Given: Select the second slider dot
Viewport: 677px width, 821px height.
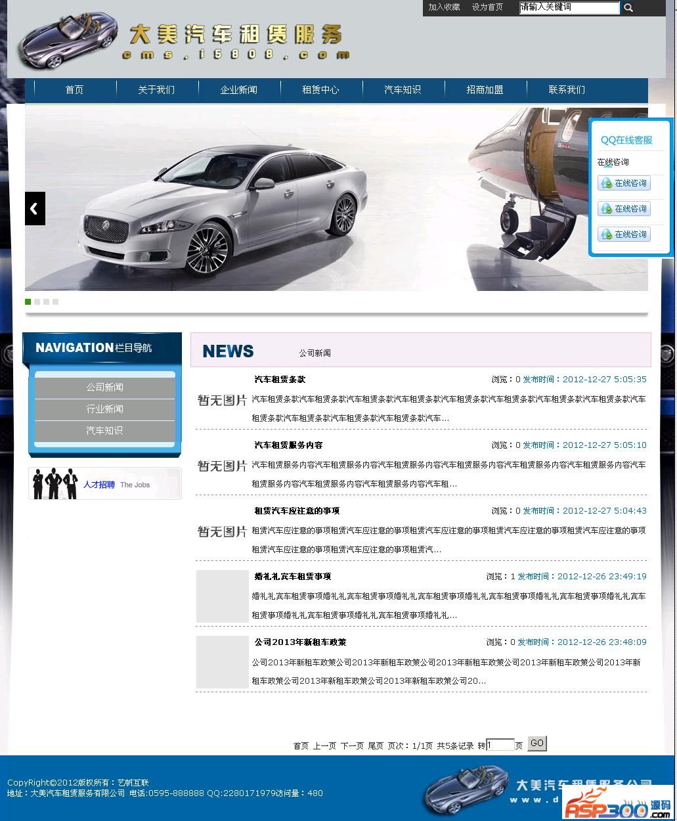Looking at the screenshot, I should tap(37, 301).
